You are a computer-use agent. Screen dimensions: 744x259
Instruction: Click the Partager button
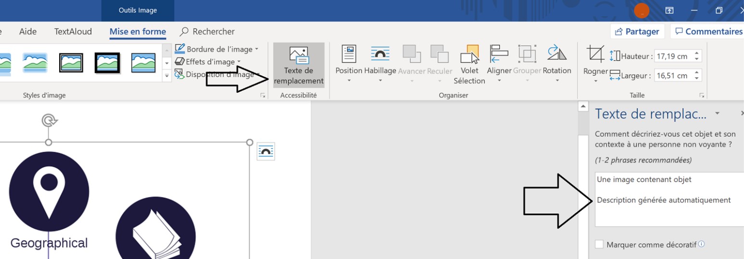pos(637,32)
